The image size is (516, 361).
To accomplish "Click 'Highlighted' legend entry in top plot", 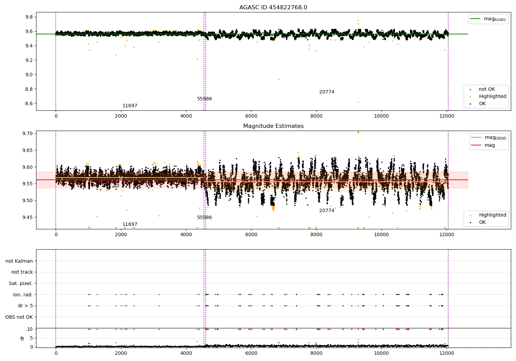I will point(493,97).
